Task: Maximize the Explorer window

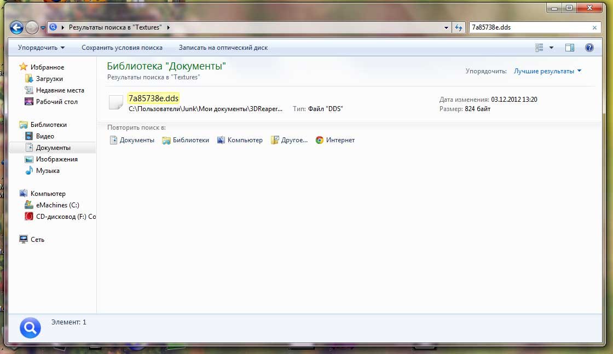Action: coord(569,8)
